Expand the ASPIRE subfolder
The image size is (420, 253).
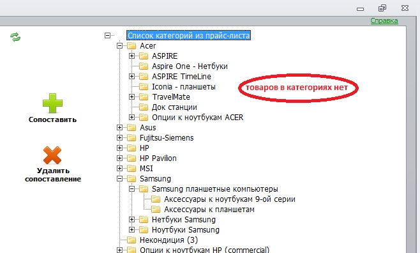[131, 56]
